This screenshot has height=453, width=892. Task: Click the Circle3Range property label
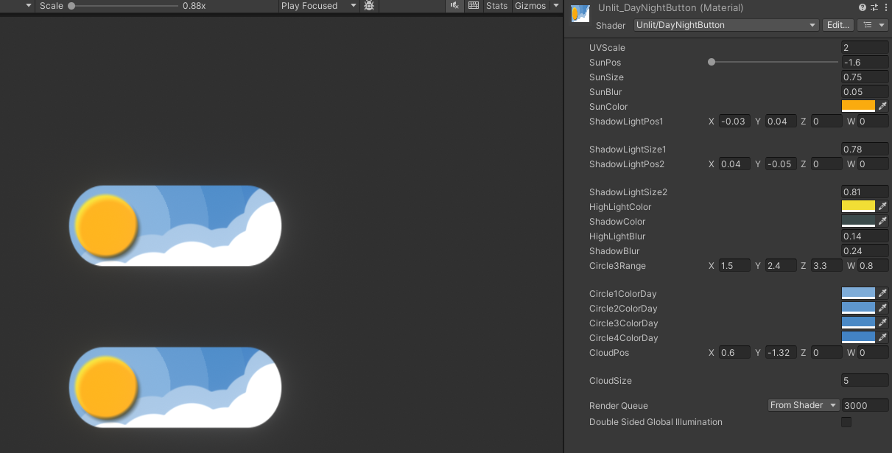pos(617,266)
